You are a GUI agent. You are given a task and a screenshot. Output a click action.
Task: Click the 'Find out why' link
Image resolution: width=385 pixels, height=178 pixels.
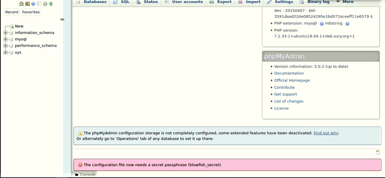(x=326, y=133)
